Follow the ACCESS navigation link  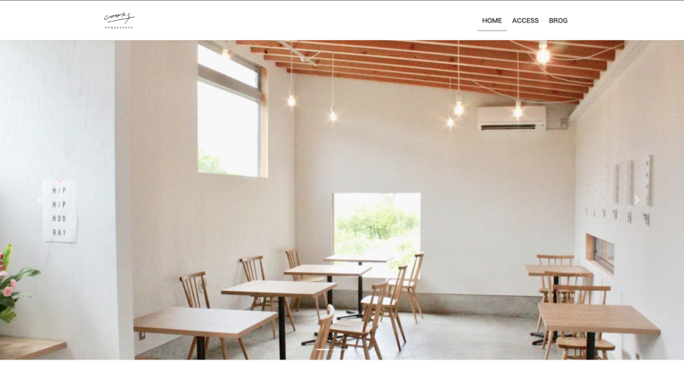(x=525, y=21)
